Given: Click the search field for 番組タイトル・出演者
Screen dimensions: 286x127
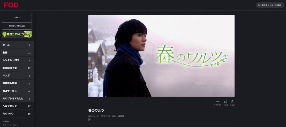Looking at the screenshot, I should tap(270, 5).
